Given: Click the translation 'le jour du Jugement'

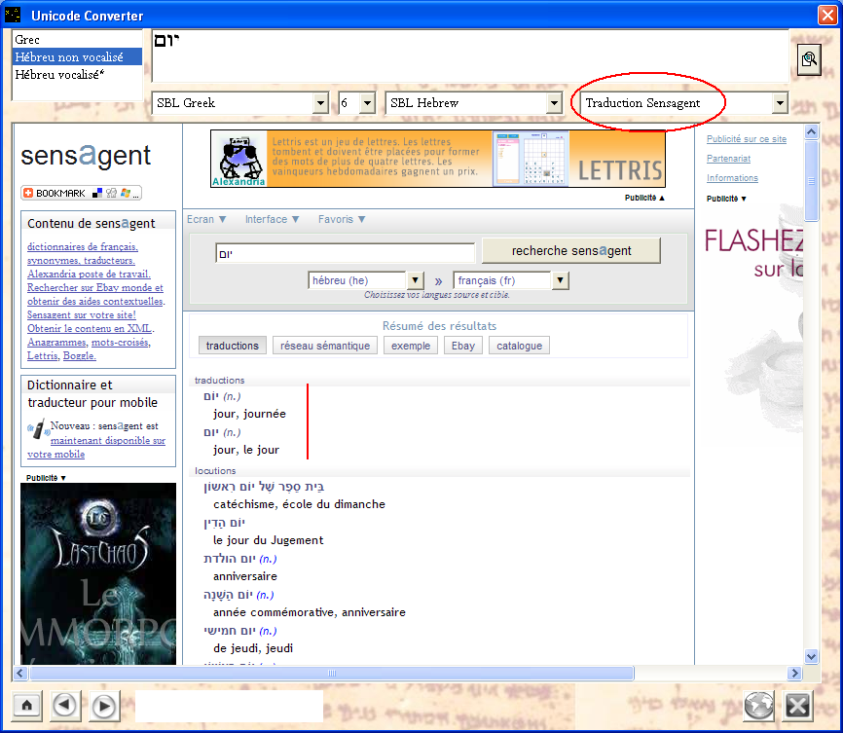Looking at the screenshot, I should pos(269,540).
